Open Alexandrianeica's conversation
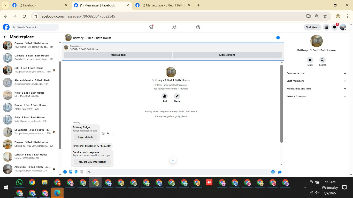 click(x=30, y=82)
